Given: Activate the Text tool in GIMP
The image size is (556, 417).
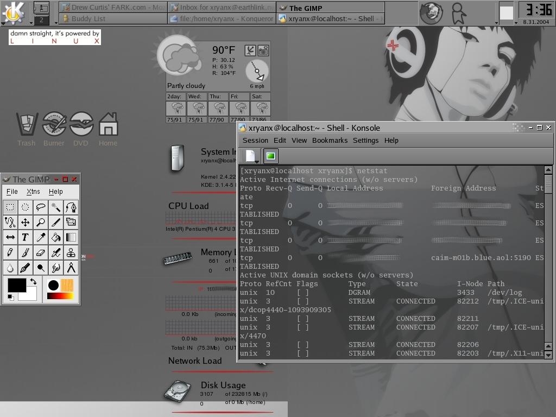Looking at the screenshot, I should click(x=25, y=237).
